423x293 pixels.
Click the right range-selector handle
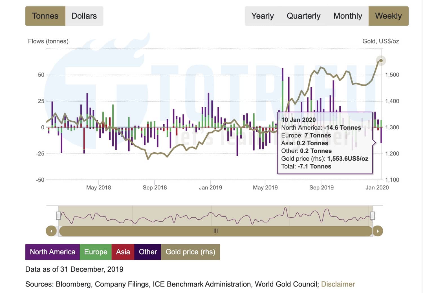coord(372,216)
